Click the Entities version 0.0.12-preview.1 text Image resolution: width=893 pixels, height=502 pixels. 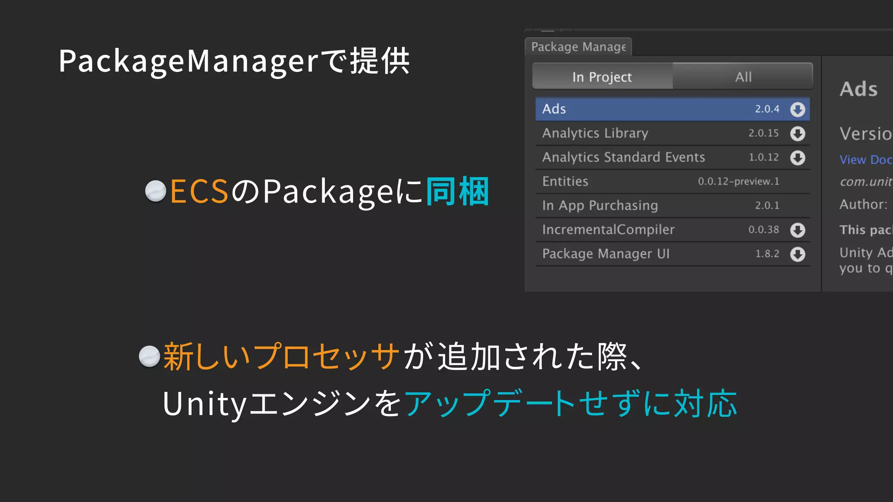(739, 181)
